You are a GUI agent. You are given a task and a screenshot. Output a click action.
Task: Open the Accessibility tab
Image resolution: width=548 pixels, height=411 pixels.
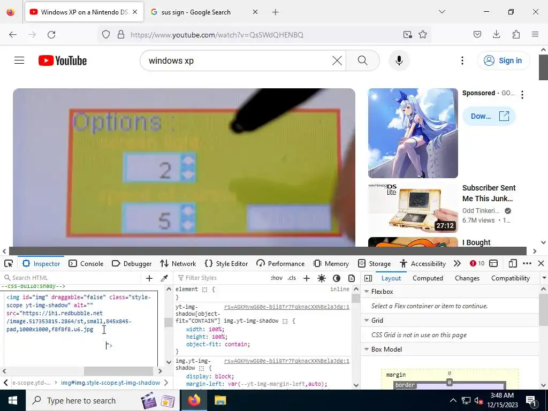423,263
